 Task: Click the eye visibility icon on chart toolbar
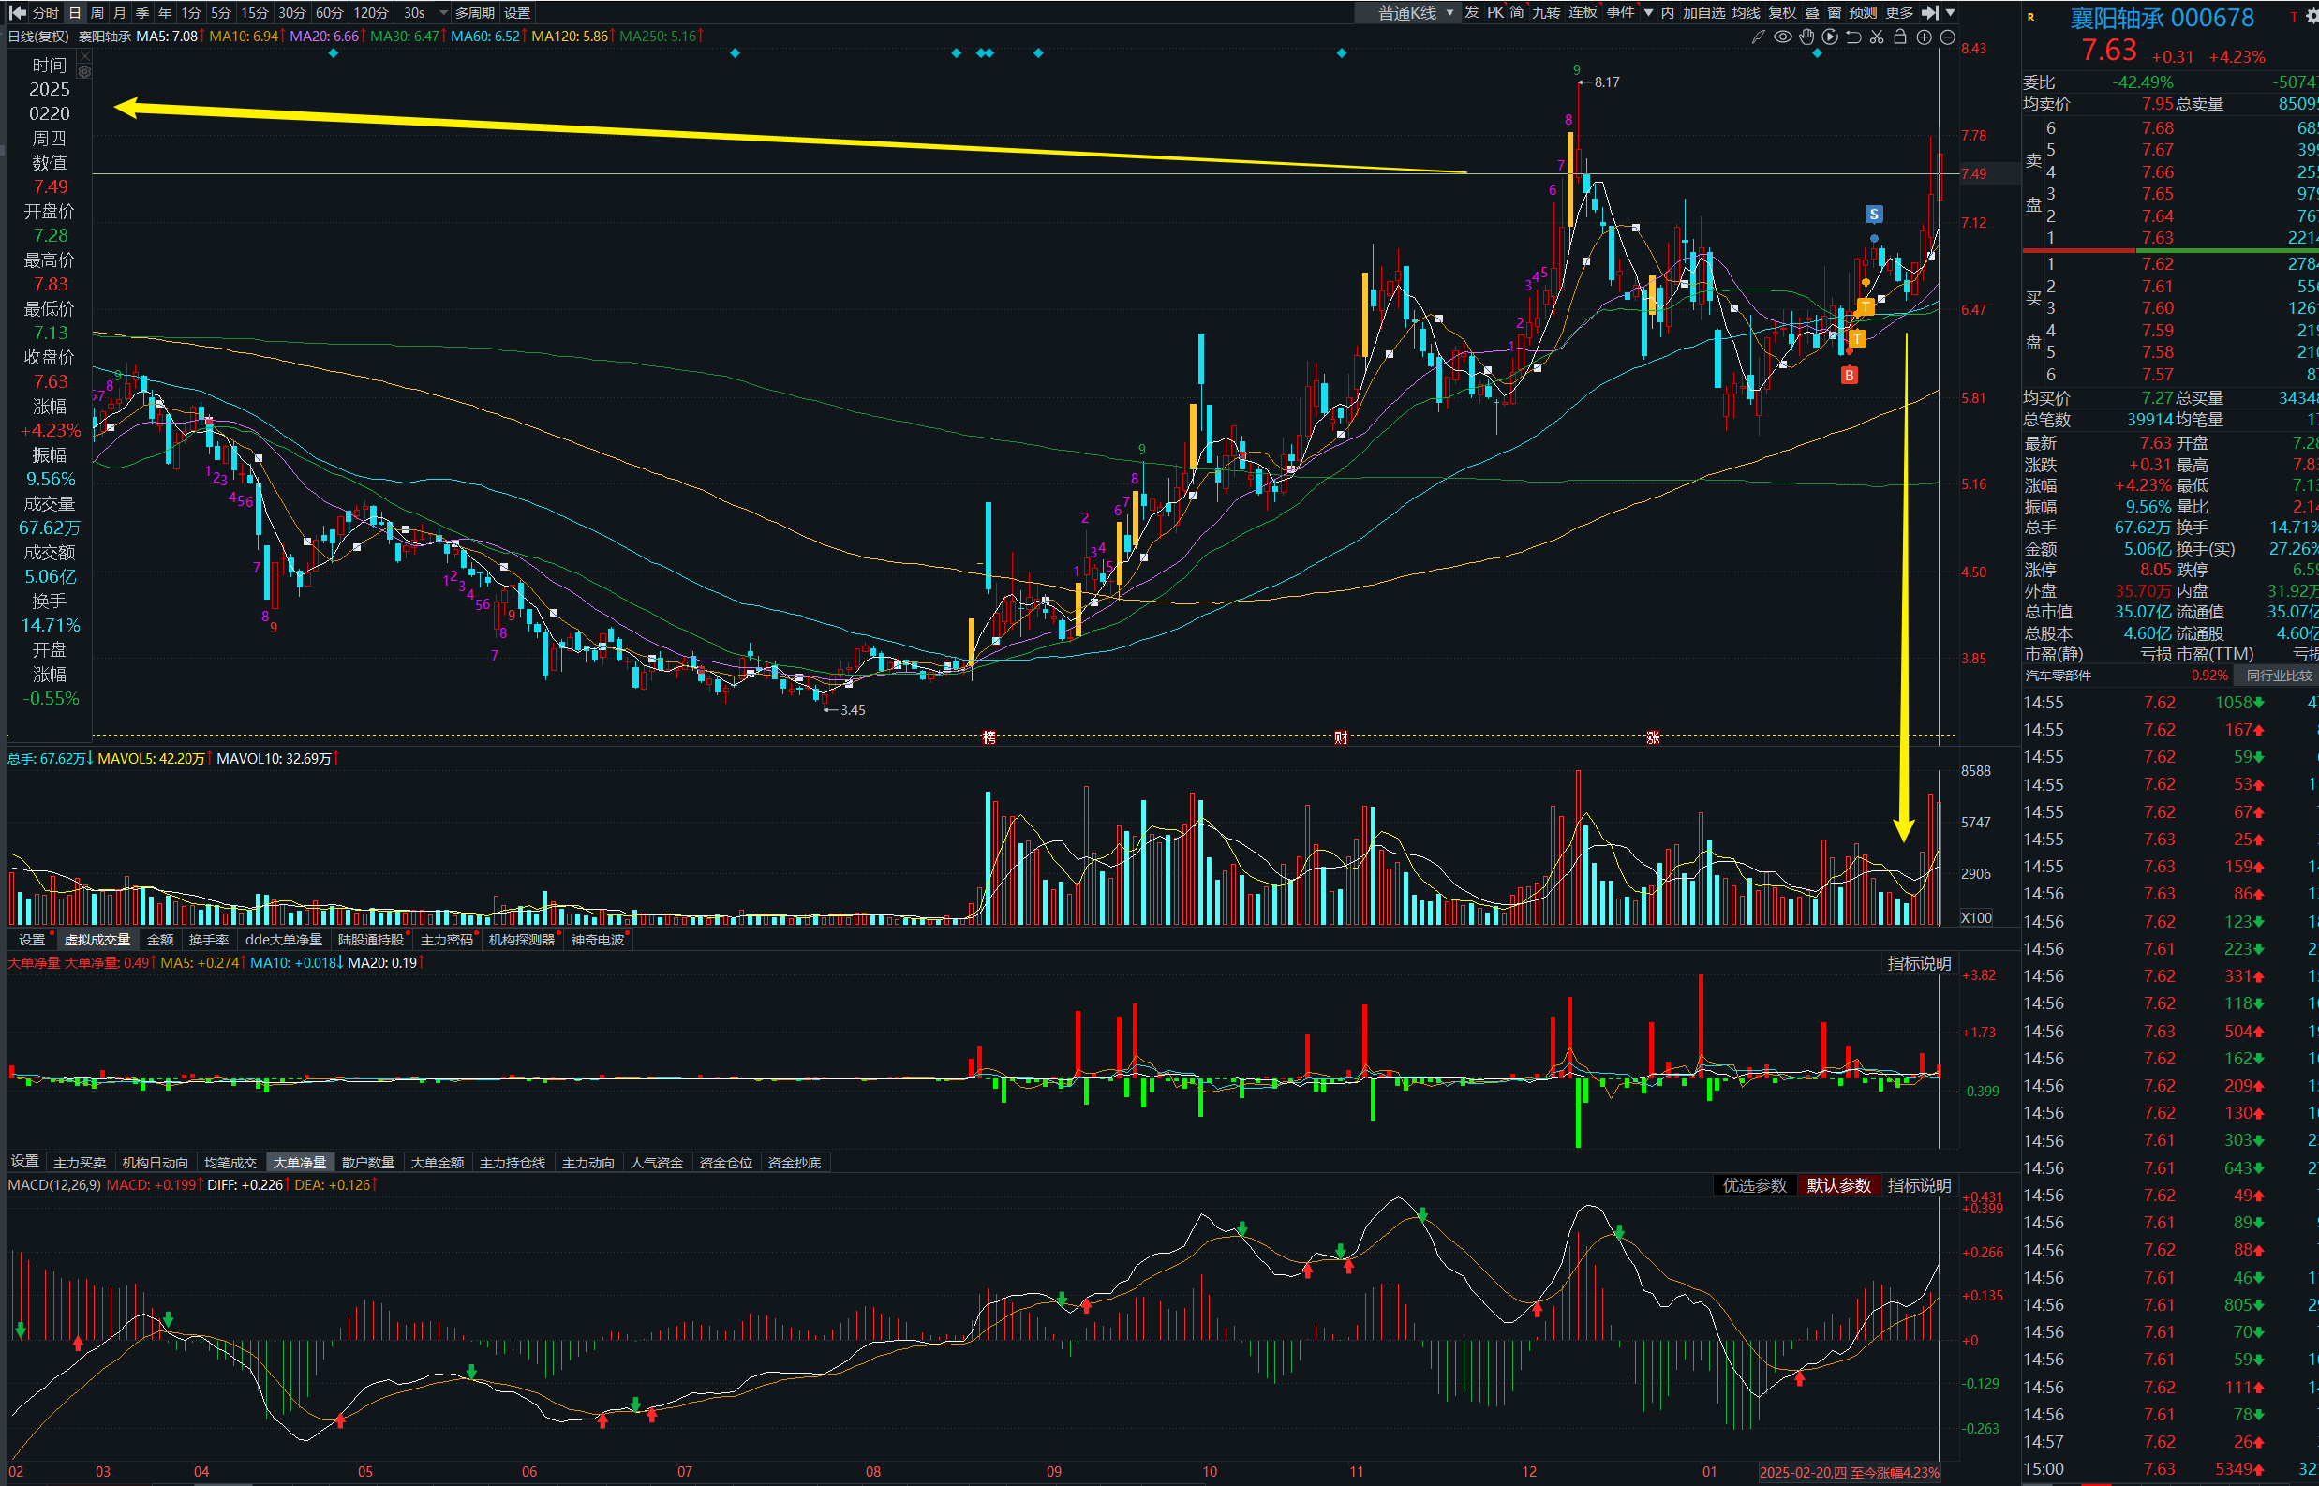point(1781,37)
